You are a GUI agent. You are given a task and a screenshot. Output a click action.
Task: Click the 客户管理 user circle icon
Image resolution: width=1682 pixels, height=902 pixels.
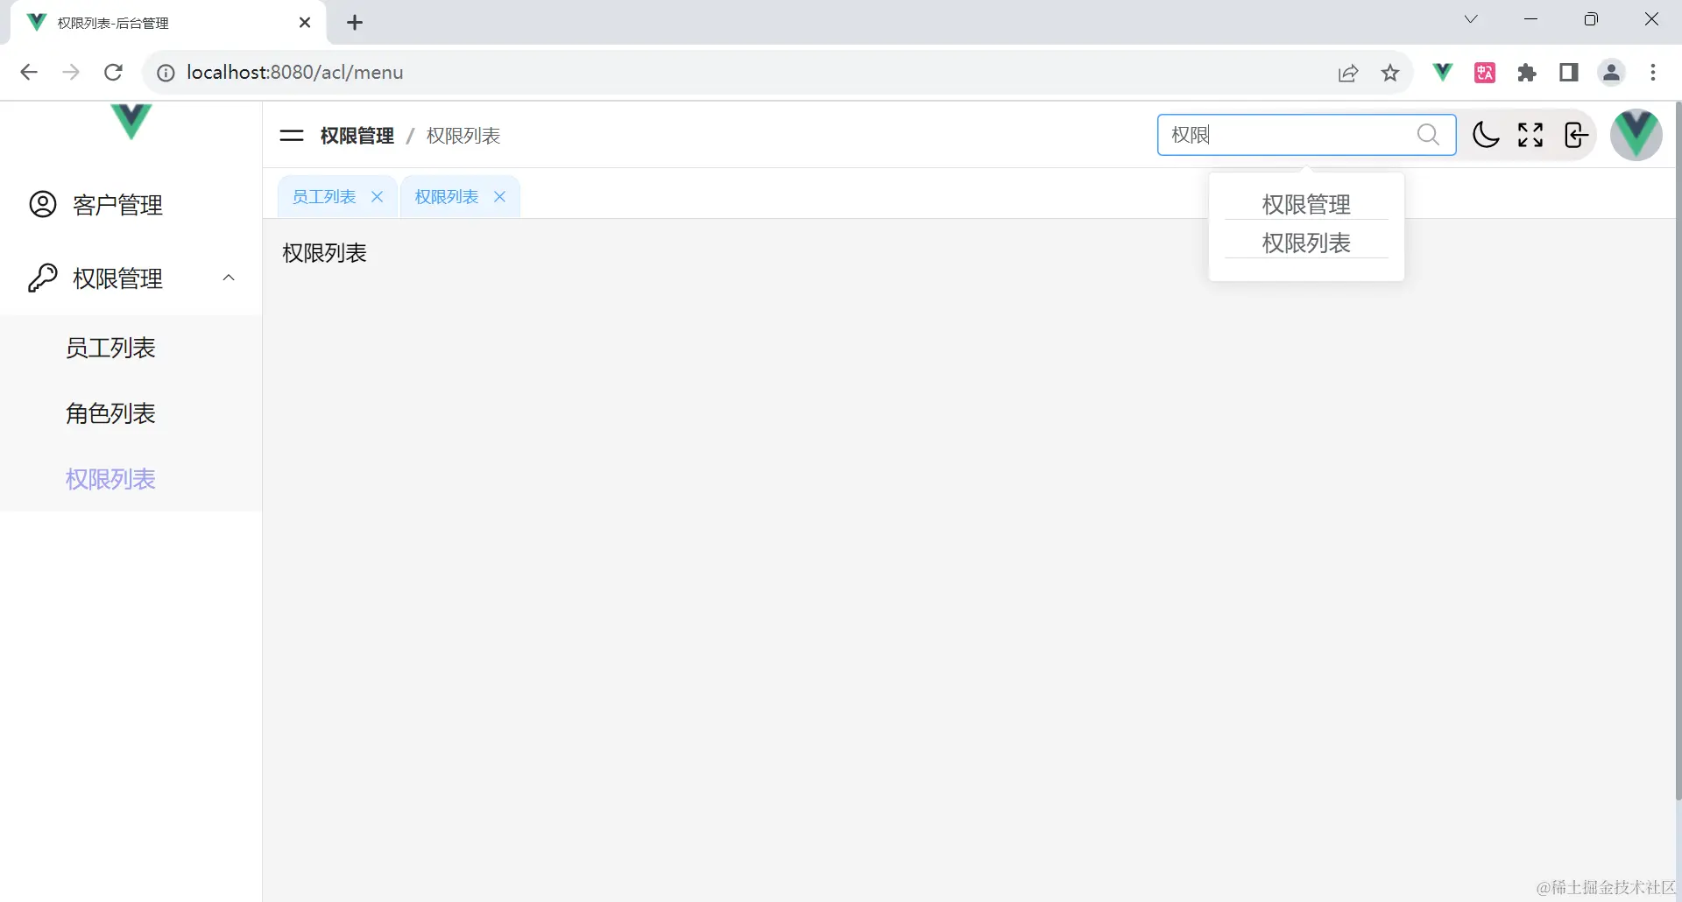point(43,204)
